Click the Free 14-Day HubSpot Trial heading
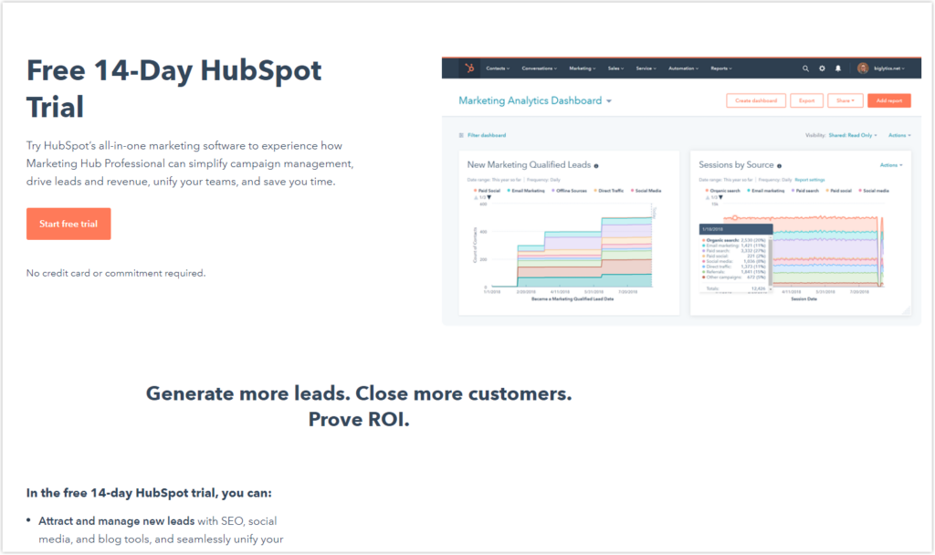This screenshot has height=555, width=935. 174,89
